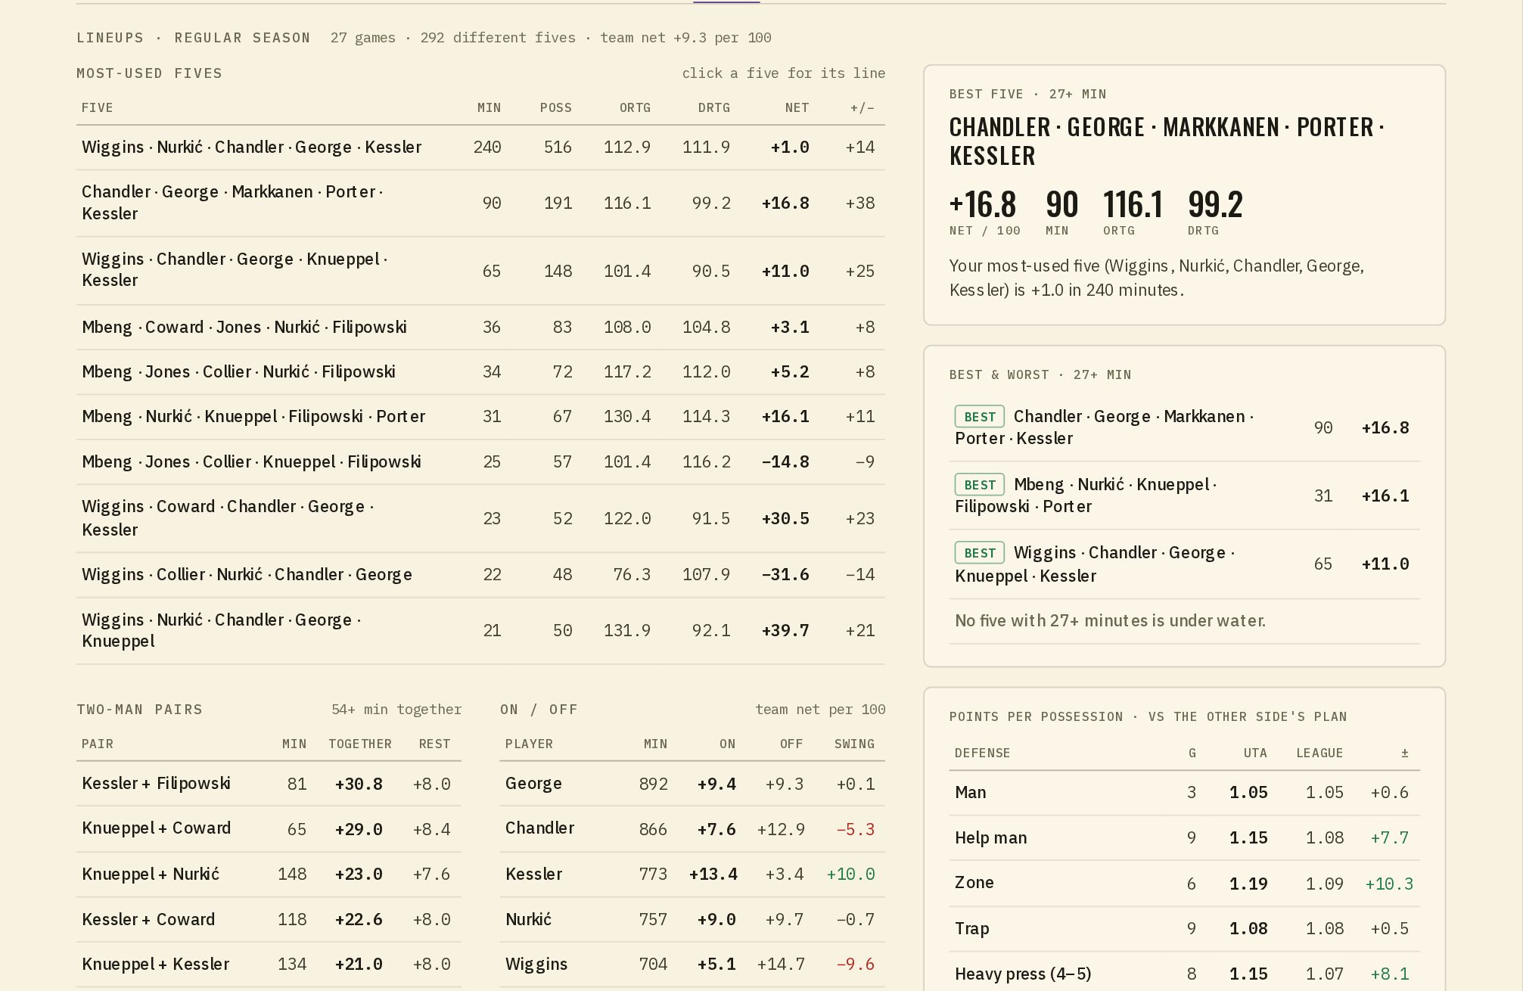Select the Wiggins · Nurkić · Chandler · George · Kessler five
The image size is (1523, 991).
click(480, 148)
